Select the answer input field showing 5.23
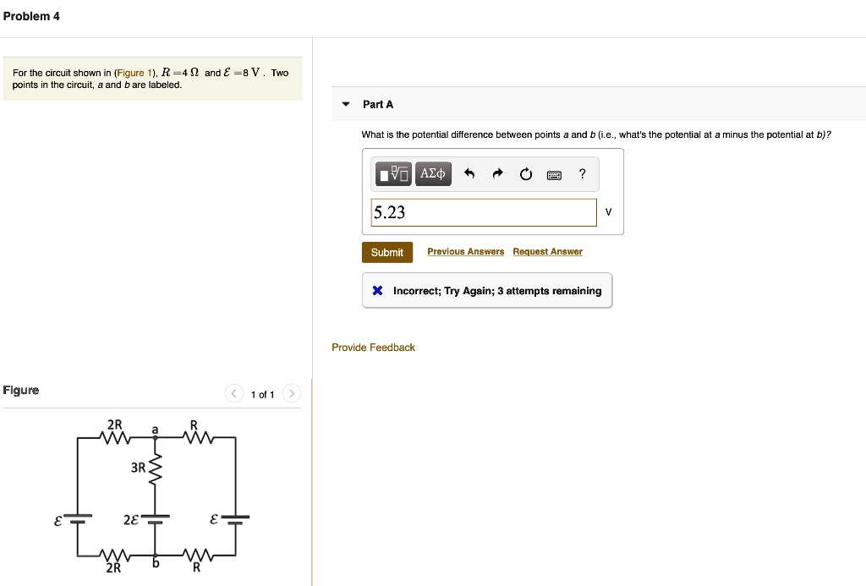The image size is (866, 586). (x=483, y=212)
